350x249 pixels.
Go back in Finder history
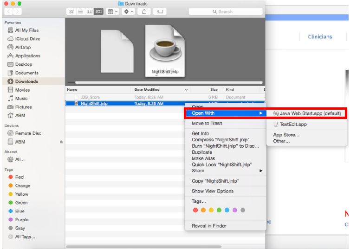[8, 12]
